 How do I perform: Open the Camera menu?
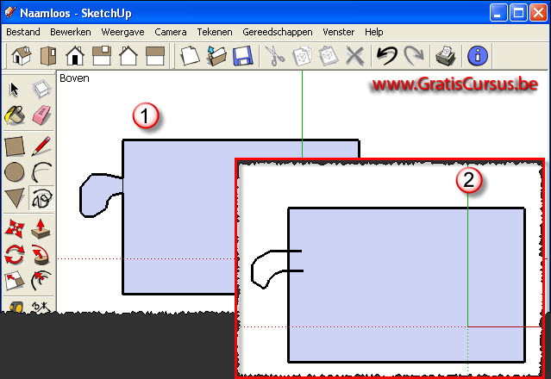click(x=171, y=32)
